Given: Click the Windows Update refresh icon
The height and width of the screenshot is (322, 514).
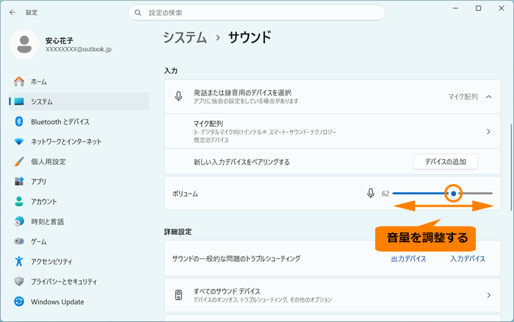Looking at the screenshot, I should point(19,301).
